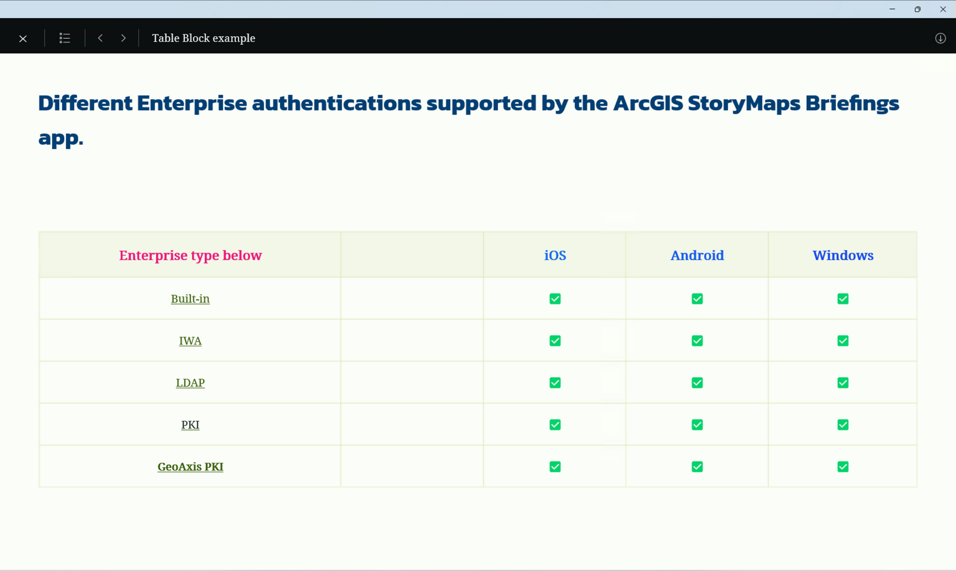This screenshot has width=956, height=571.
Task: Click the PKI iOS green checkmark
Action: [555, 425]
